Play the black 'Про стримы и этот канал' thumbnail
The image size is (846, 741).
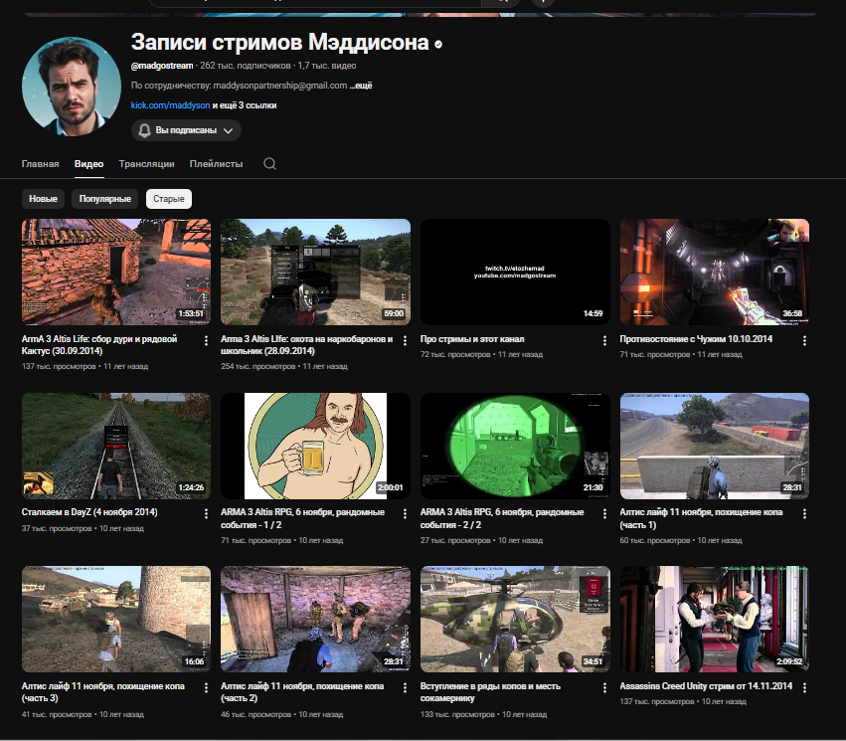[x=515, y=272]
